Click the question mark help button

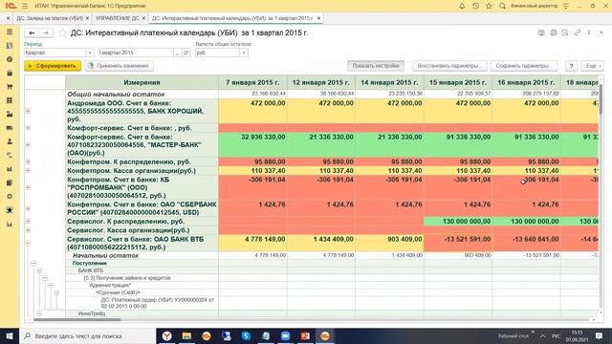571,66
